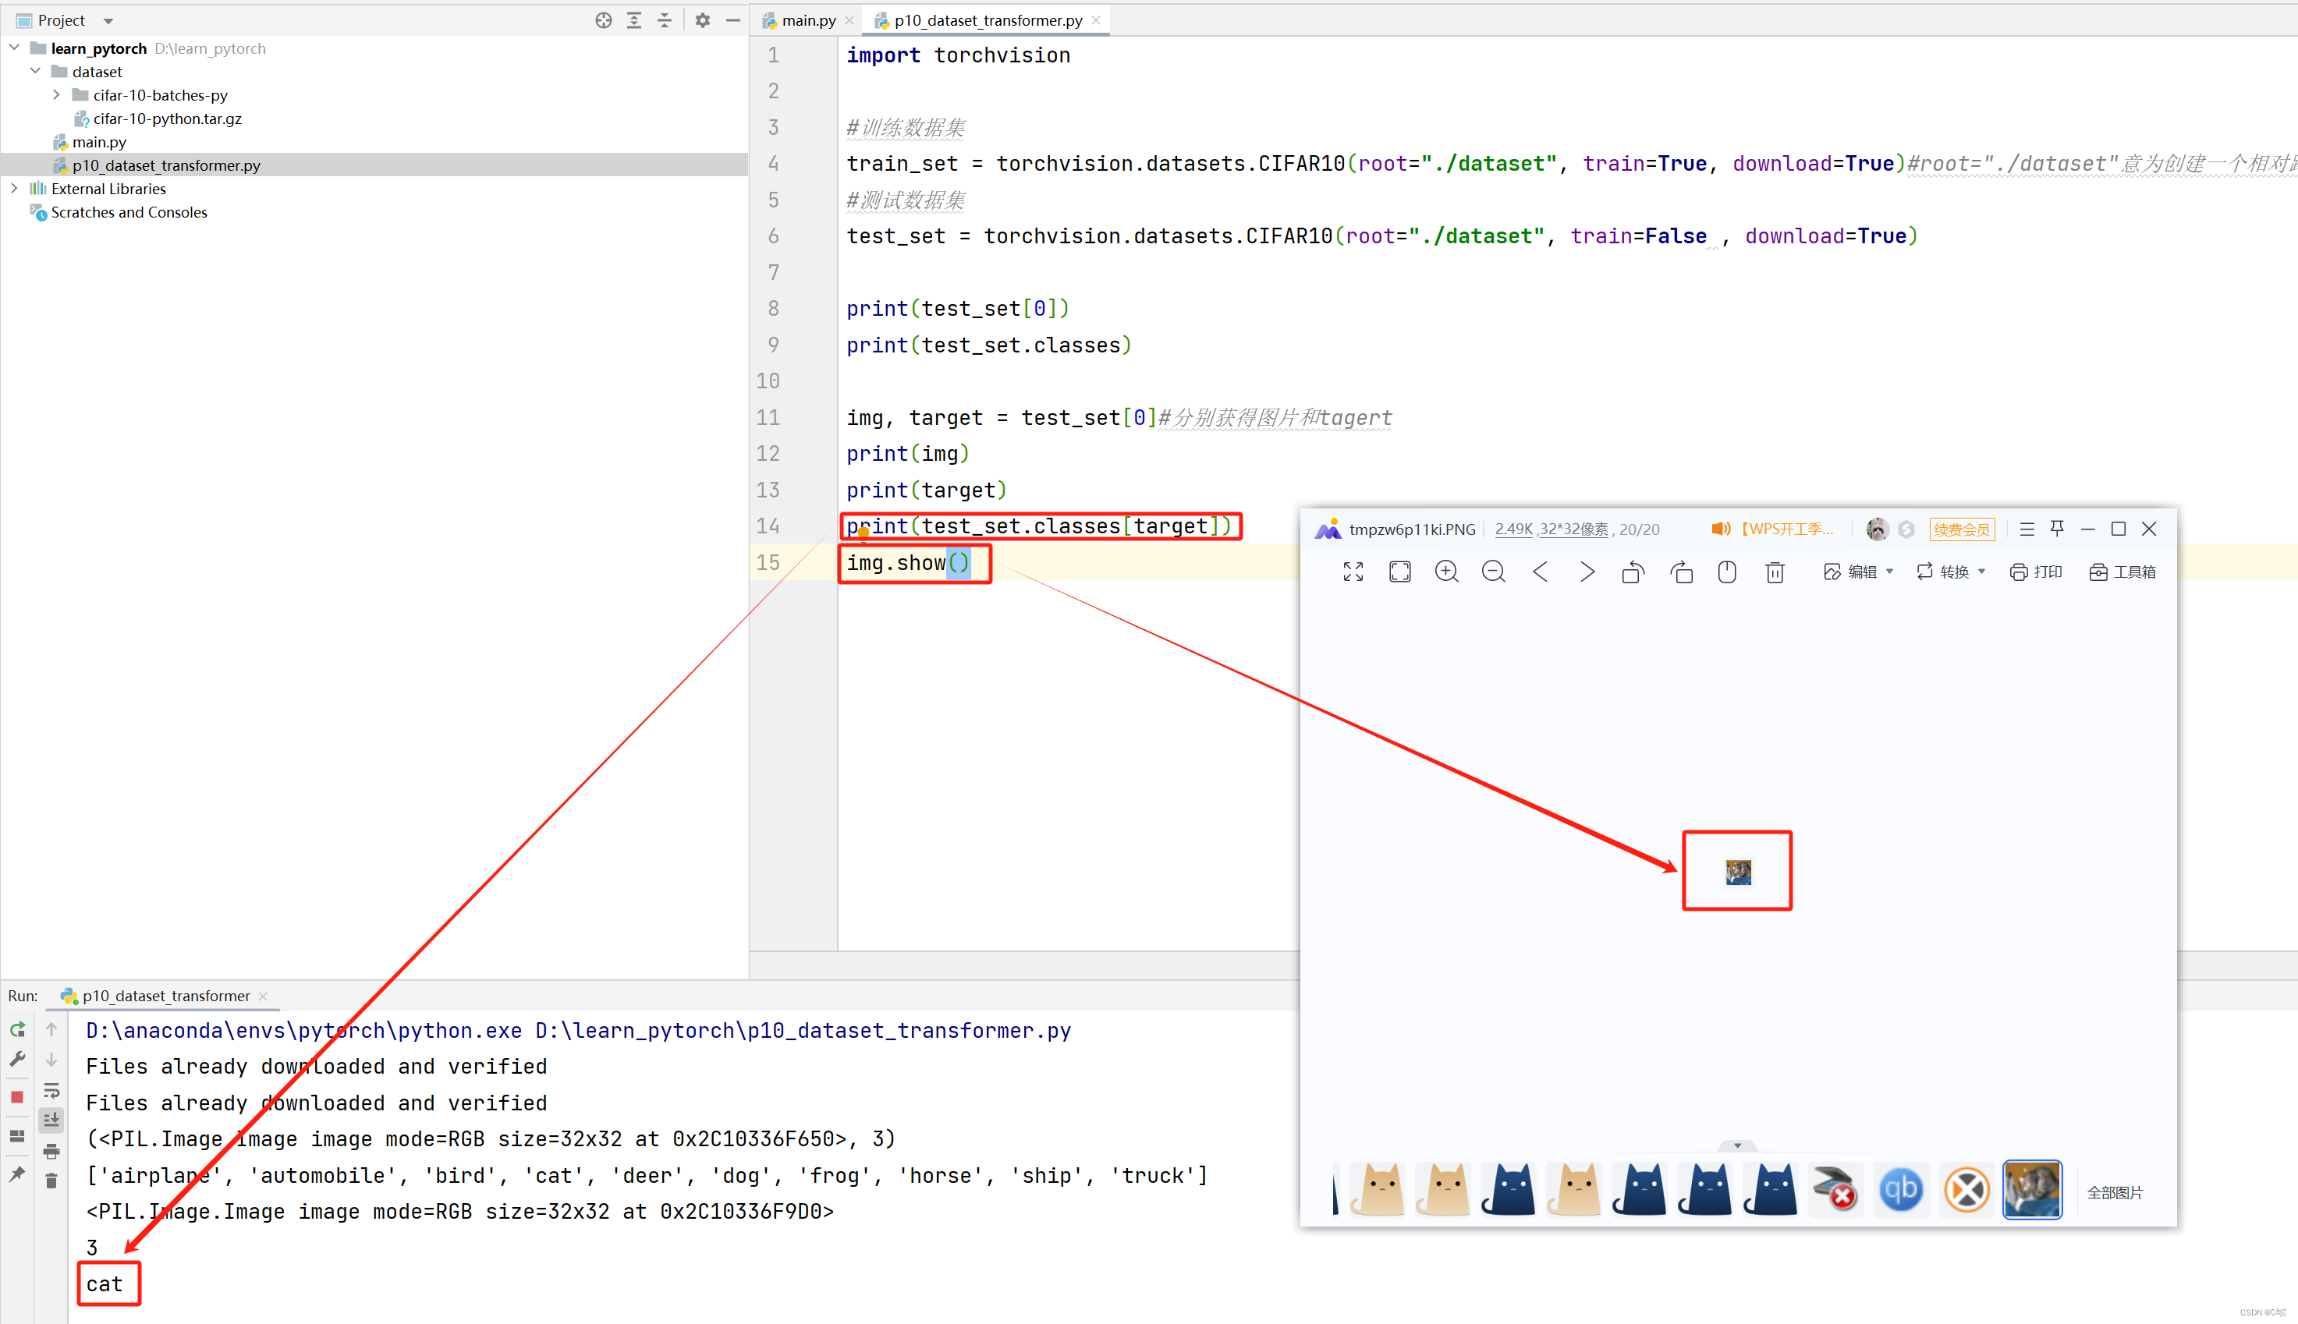The height and width of the screenshot is (1324, 2298).
Task: Enter fullscreen mode in image viewer
Action: (x=1353, y=572)
